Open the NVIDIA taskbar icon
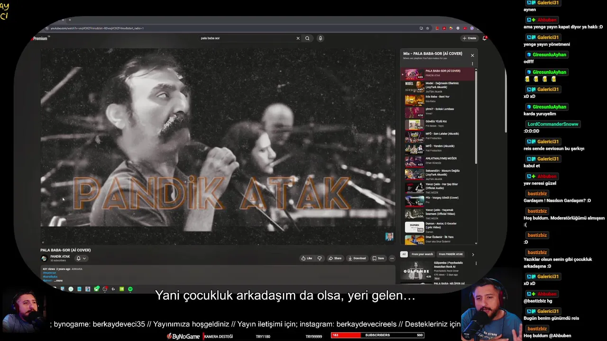Viewport: 607px width, 341px height. [x=121, y=289]
